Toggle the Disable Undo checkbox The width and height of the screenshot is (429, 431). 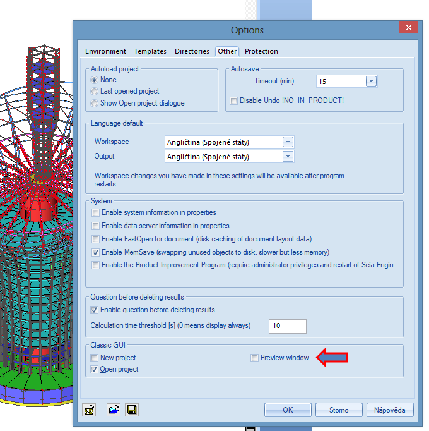point(234,100)
